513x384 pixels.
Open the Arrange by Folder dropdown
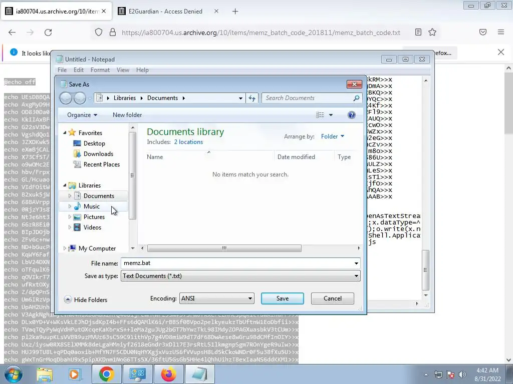click(x=333, y=136)
